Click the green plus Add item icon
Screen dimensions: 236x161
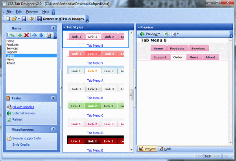(20, 35)
